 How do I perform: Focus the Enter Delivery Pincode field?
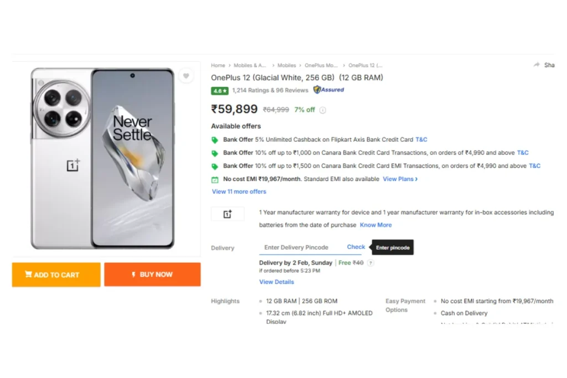(300, 247)
